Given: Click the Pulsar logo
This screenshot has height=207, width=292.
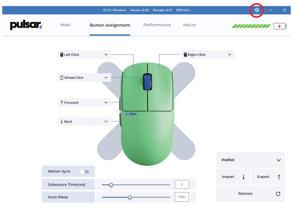Looking at the screenshot, I should point(26,25).
